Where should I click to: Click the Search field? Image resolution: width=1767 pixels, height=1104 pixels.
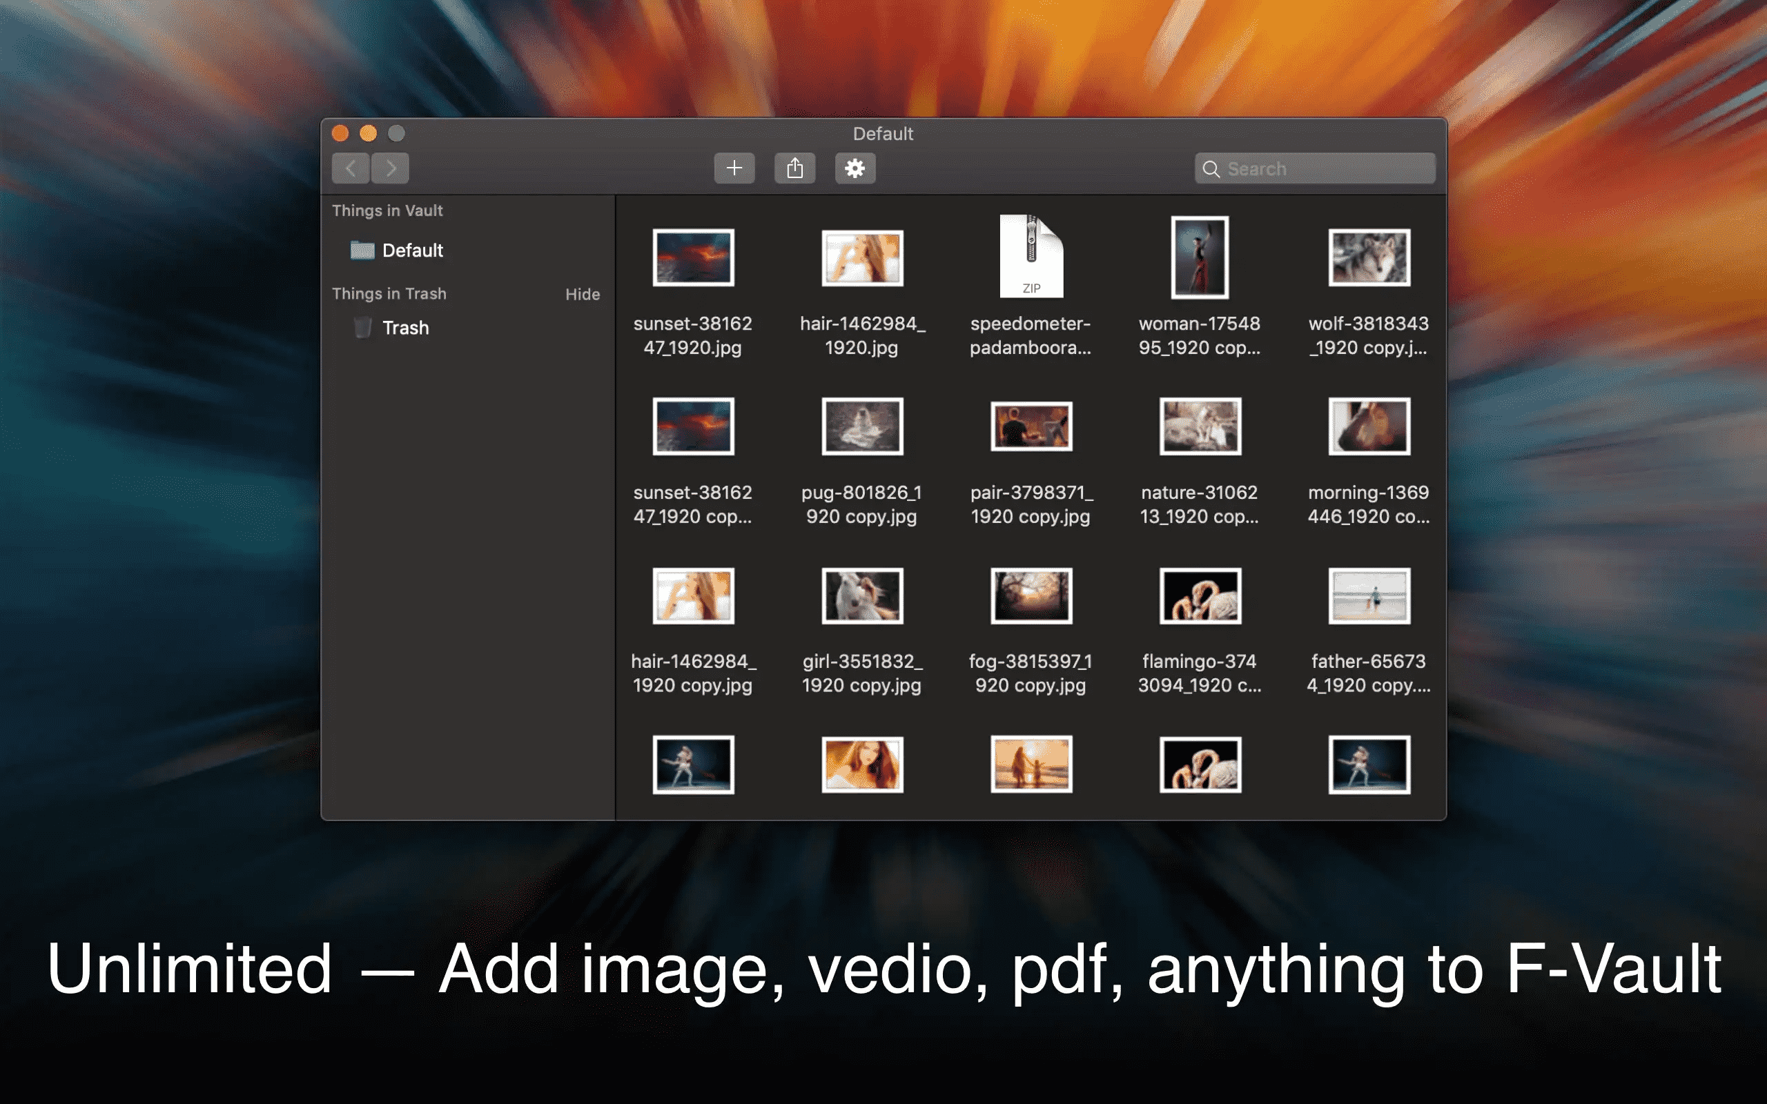(1315, 168)
